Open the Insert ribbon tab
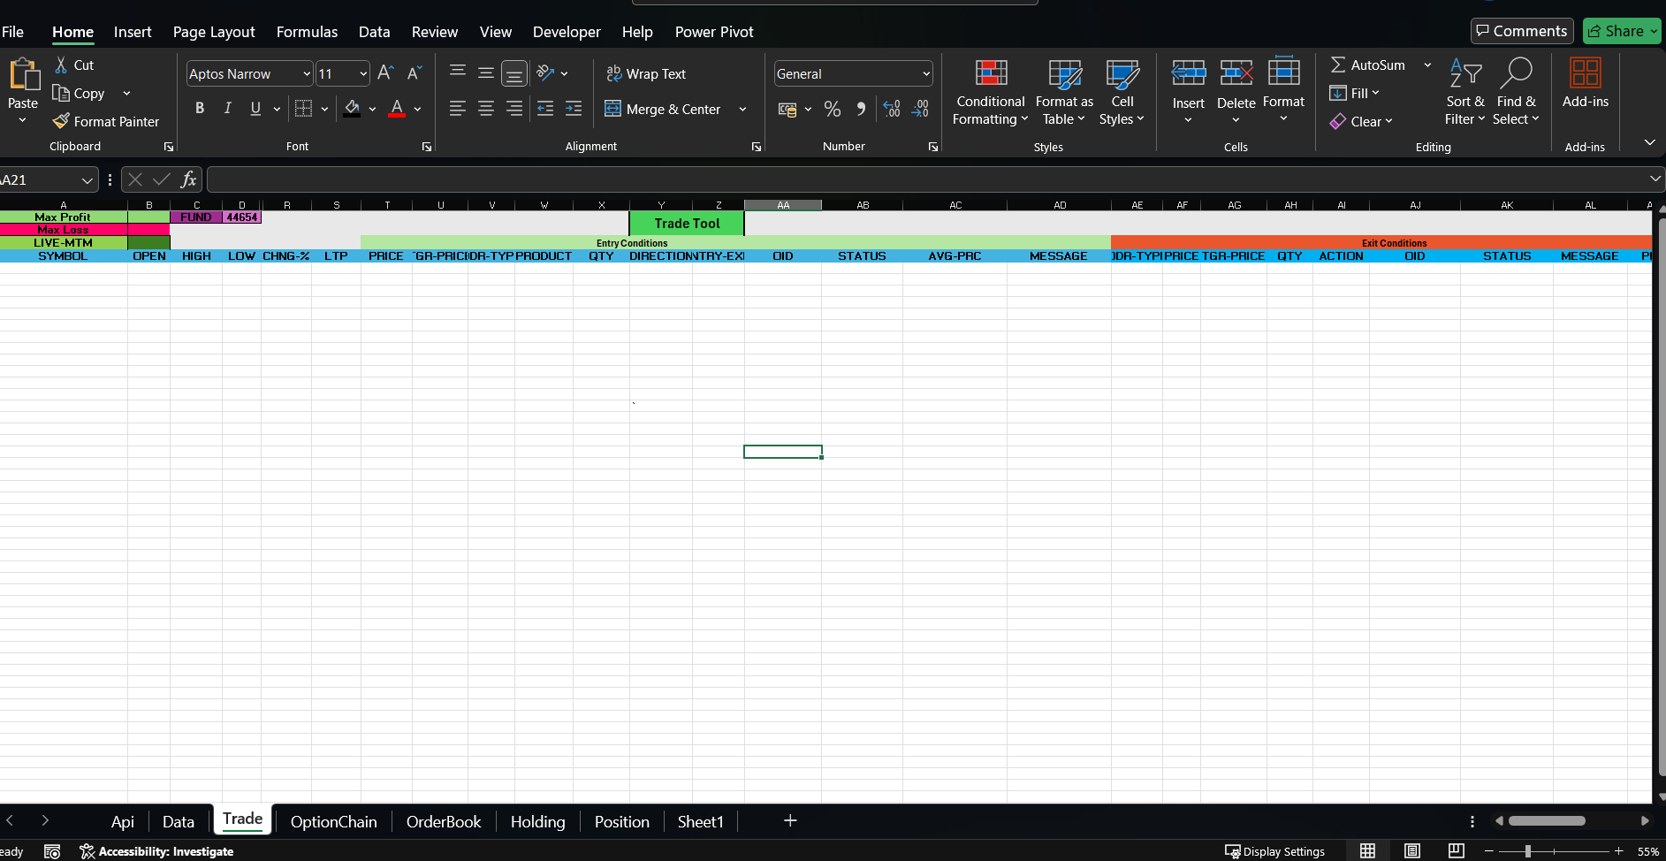 point(133,32)
